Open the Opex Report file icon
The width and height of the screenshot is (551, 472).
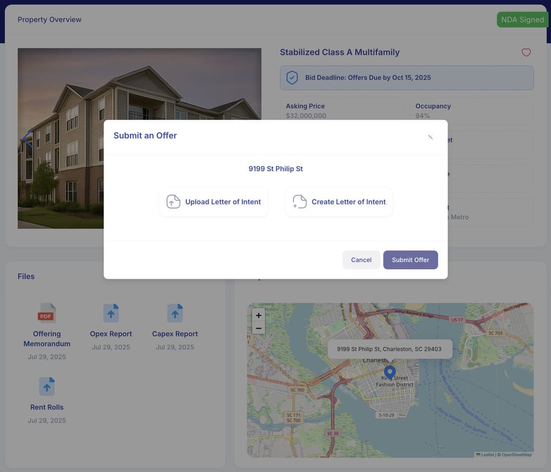tap(111, 313)
